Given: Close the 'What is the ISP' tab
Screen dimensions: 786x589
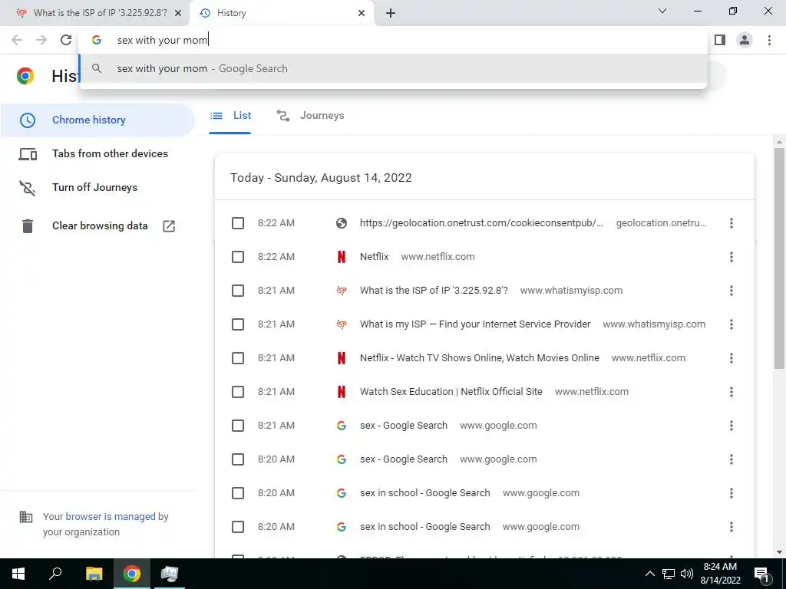Looking at the screenshot, I should coord(178,14).
